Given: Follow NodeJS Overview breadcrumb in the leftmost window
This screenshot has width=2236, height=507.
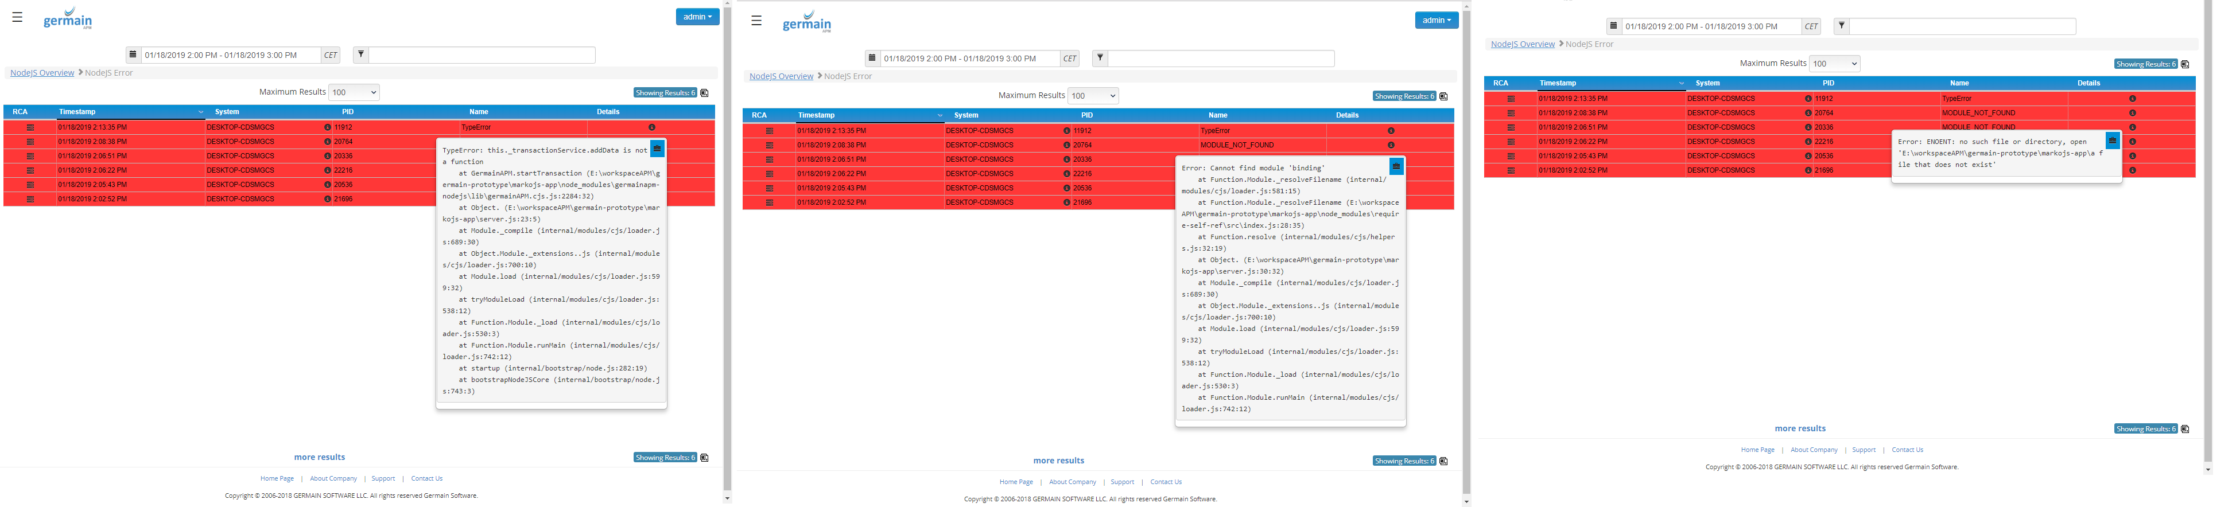Looking at the screenshot, I should click(x=42, y=73).
